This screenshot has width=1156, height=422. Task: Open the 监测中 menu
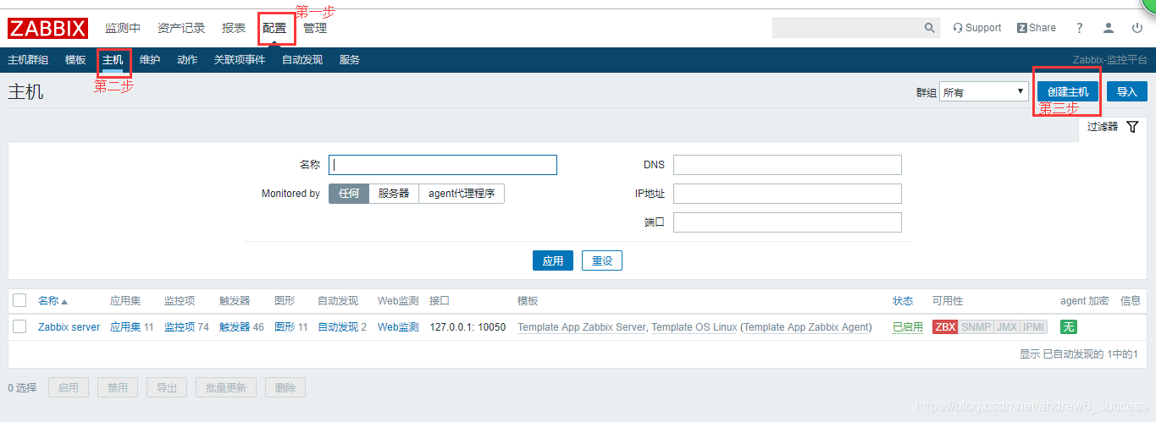point(123,28)
